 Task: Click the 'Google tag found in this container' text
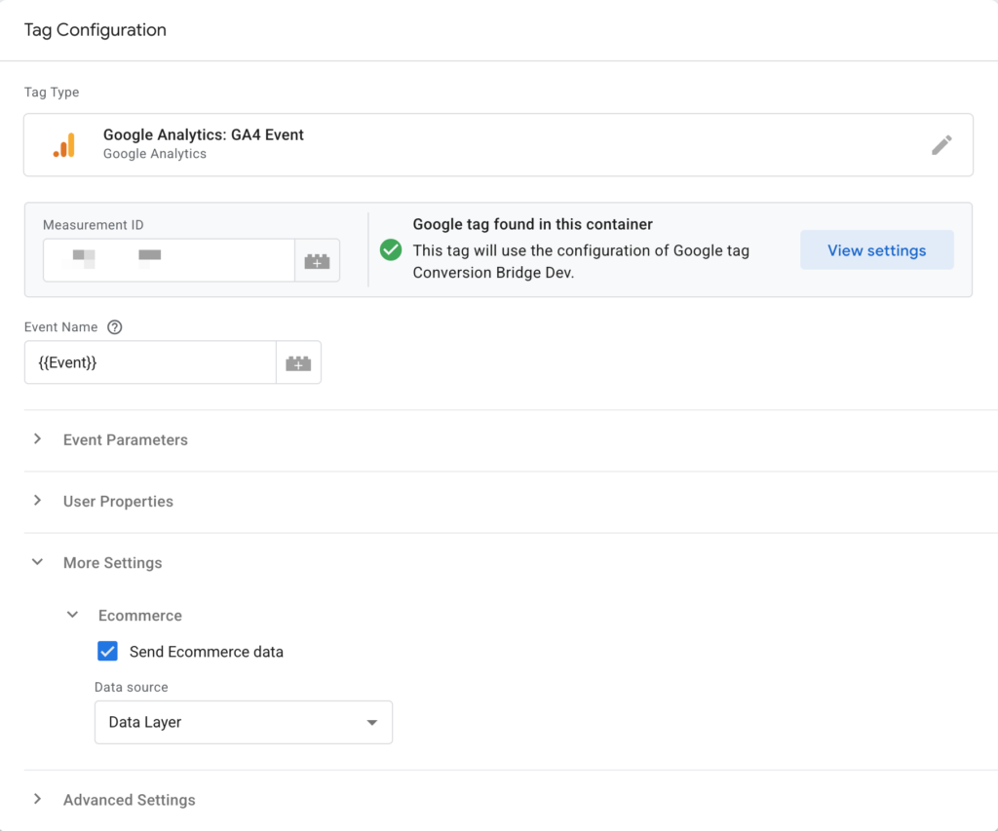533,224
